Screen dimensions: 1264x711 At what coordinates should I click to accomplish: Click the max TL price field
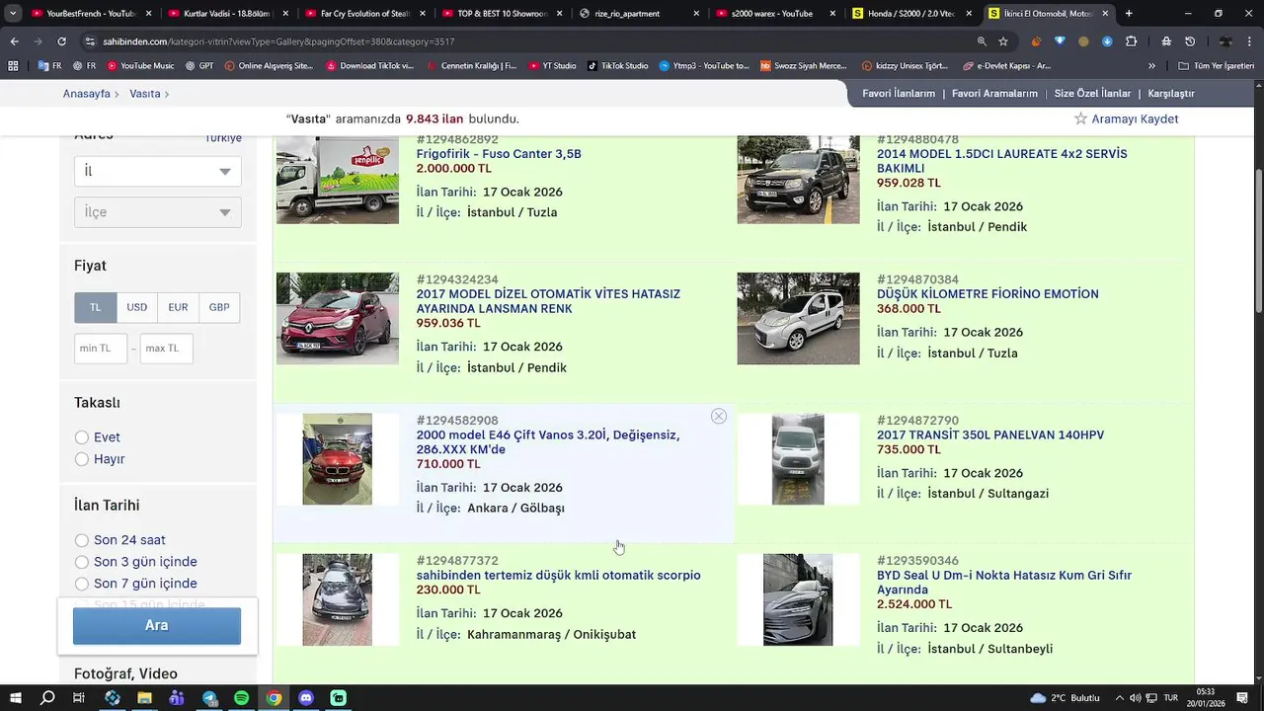click(166, 349)
